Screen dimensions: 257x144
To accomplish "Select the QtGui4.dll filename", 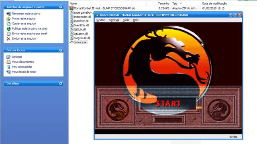I will pyautogui.click(x=80, y=29).
